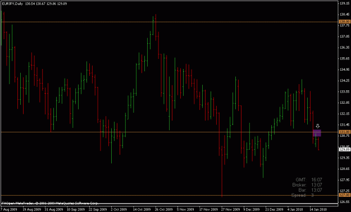
Task: Click the 130.75 price scale label
Action: pos(345,136)
